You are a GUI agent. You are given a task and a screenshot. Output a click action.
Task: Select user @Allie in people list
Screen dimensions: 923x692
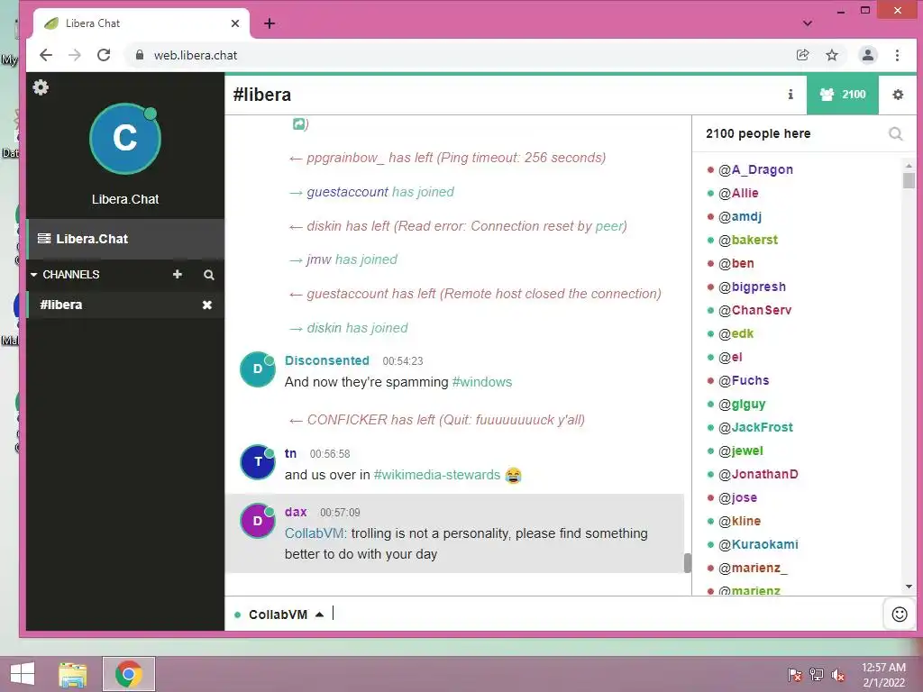[738, 193]
